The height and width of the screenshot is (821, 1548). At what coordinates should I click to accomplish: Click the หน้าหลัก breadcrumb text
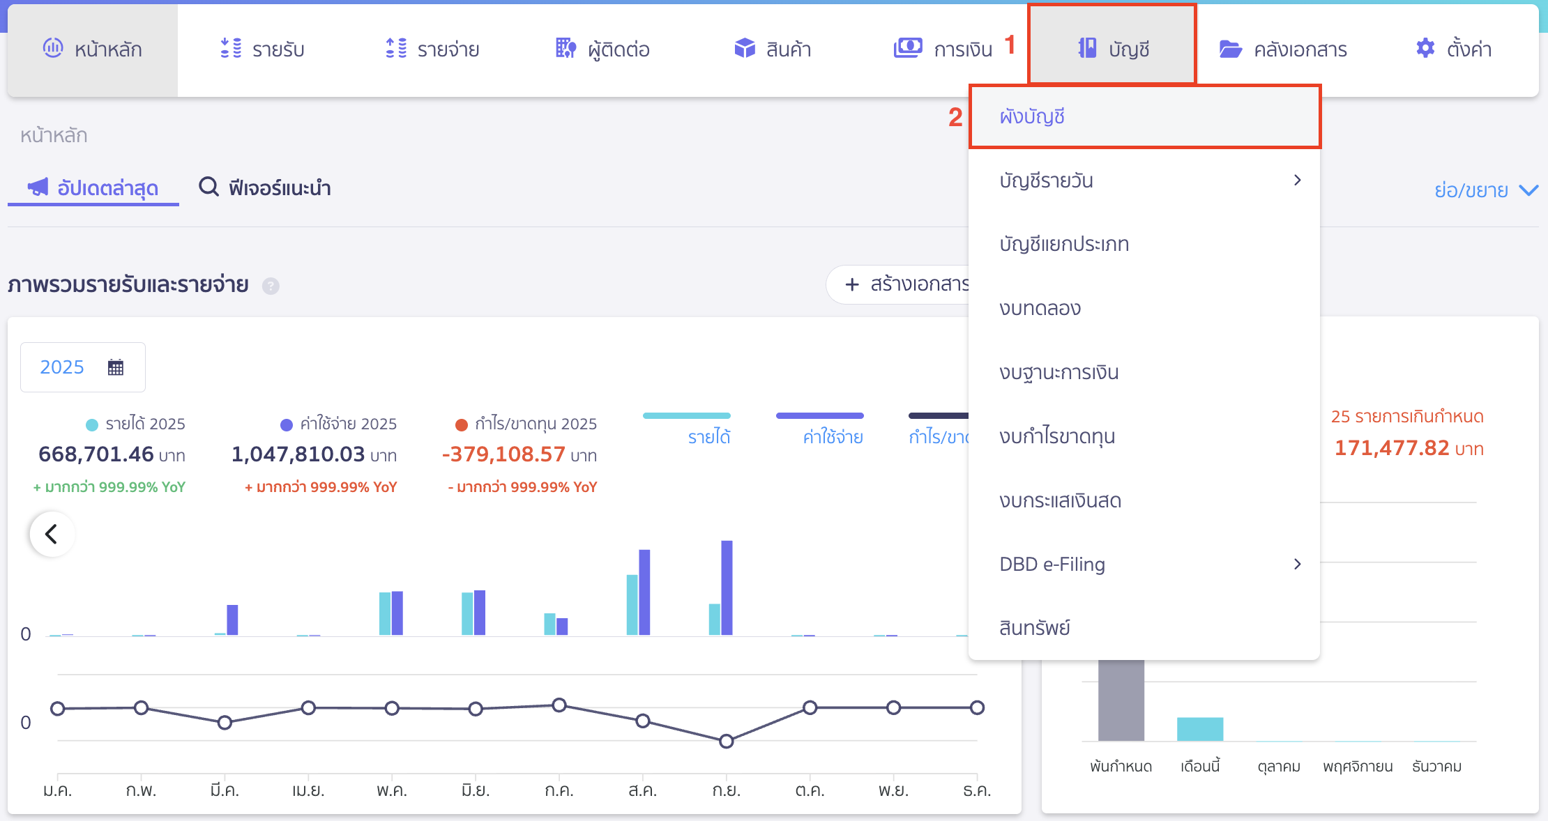pos(54,135)
